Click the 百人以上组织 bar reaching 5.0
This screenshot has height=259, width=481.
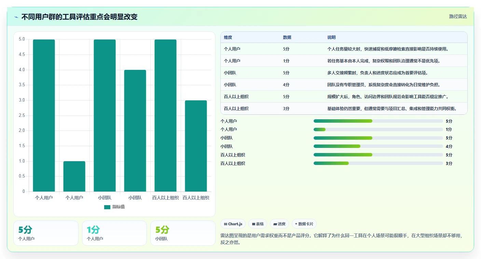click(165, 116)
